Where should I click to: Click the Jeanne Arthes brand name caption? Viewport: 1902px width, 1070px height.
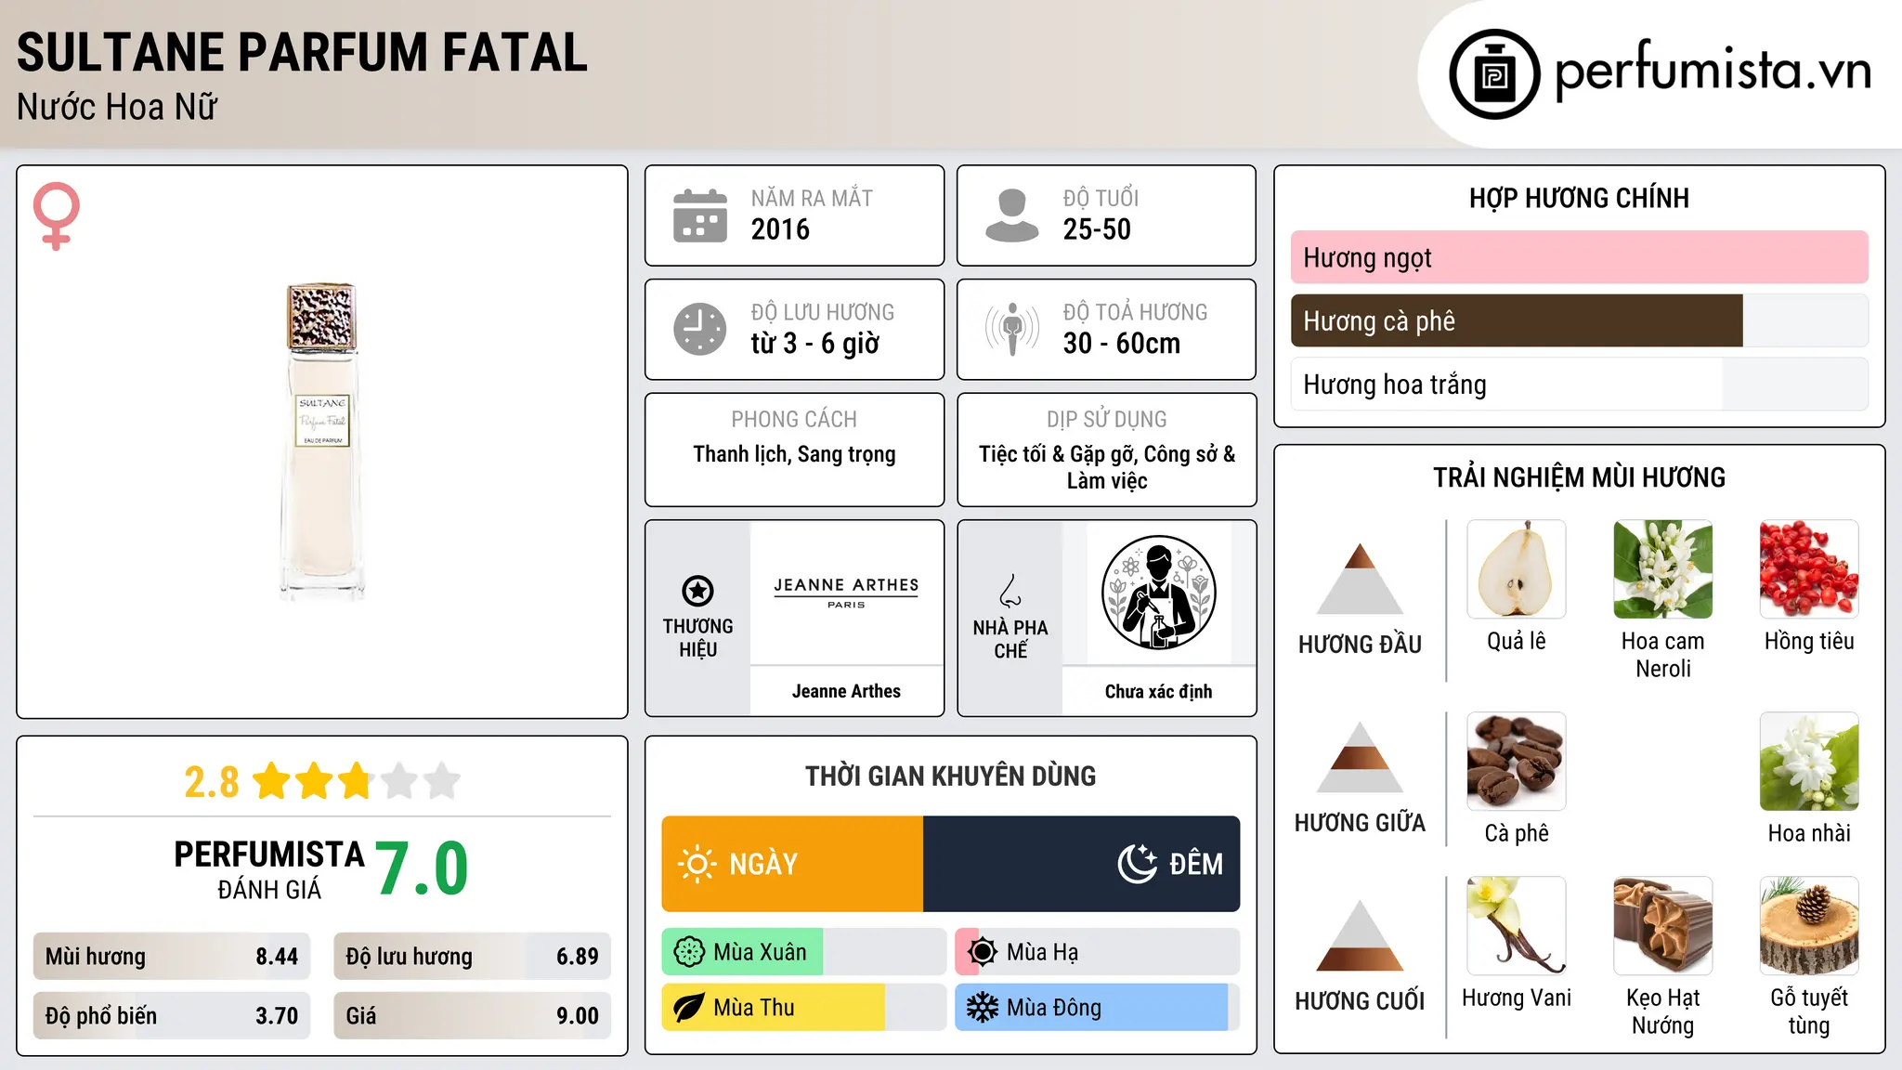tap(846, 691)
